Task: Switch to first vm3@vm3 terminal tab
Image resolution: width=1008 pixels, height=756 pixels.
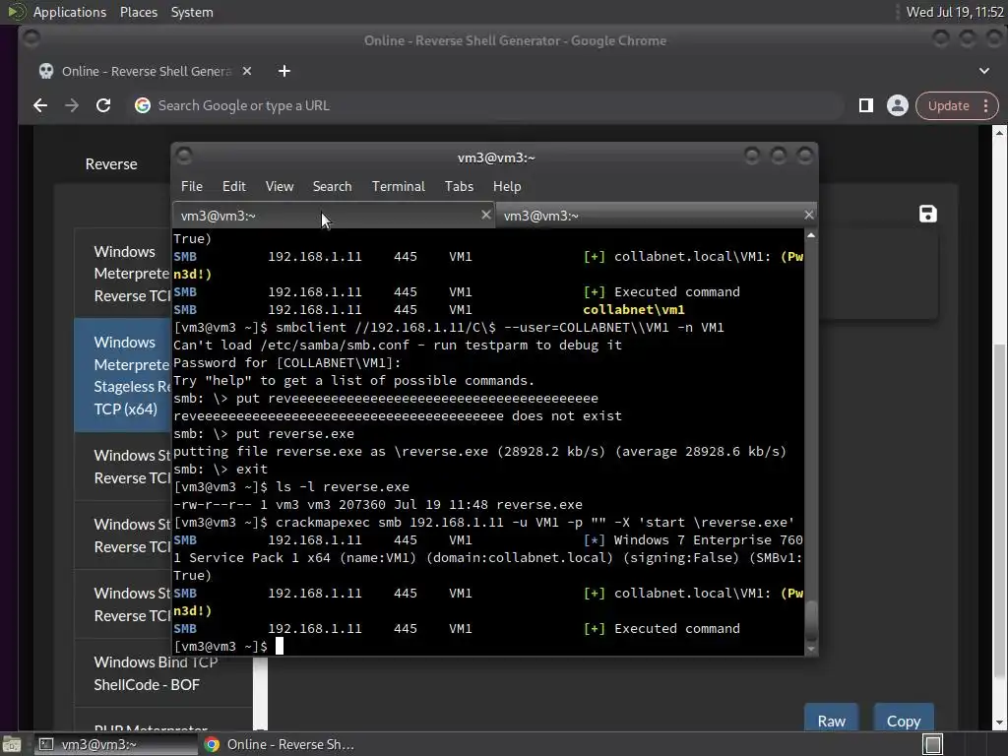Action: (333, 216)
